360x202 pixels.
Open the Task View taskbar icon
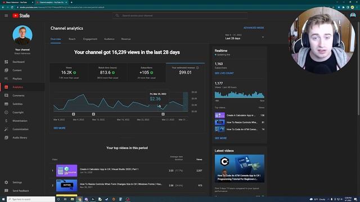tap(65, 199)
